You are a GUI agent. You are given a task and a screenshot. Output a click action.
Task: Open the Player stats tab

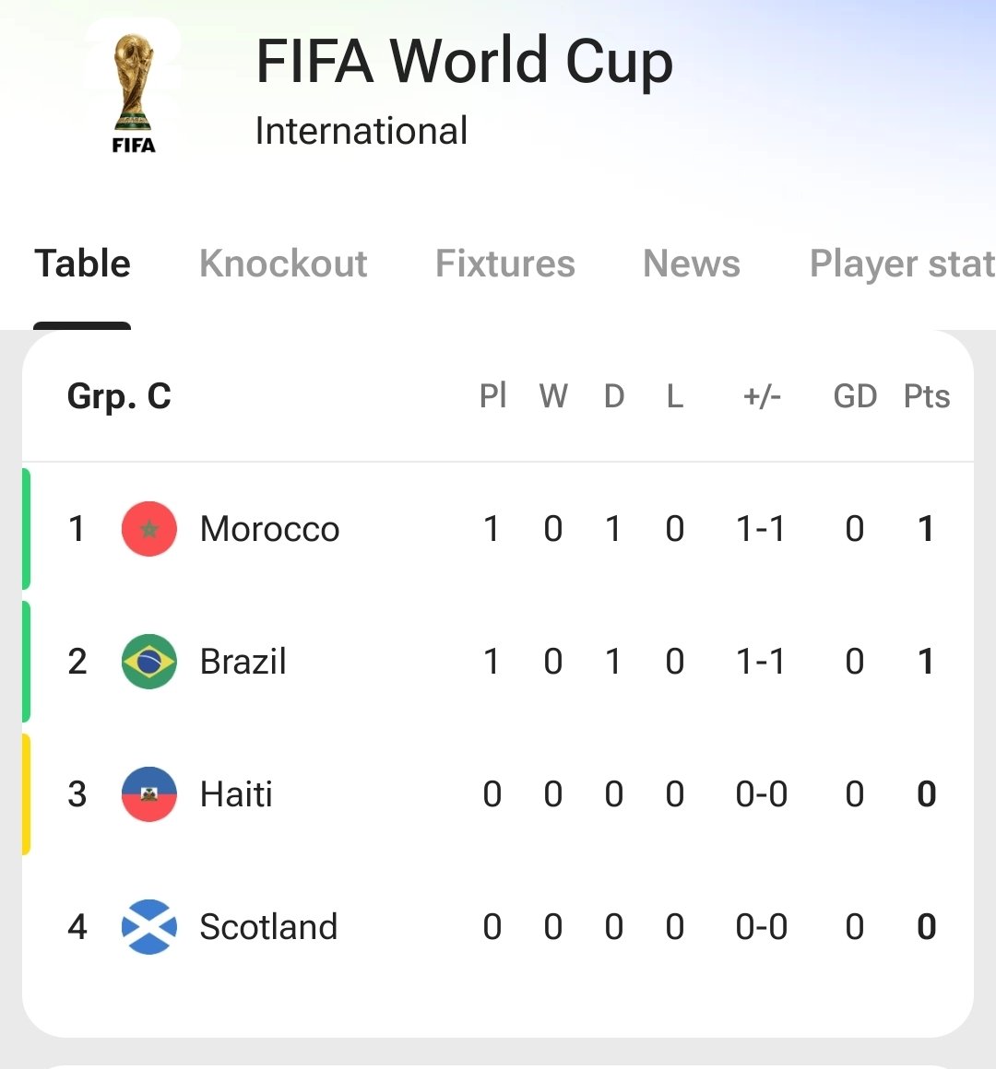pos(902,265)
